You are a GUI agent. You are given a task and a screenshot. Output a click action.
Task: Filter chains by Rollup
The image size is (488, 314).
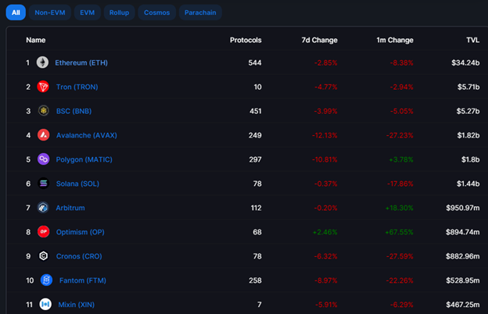(x=119, y=12)
